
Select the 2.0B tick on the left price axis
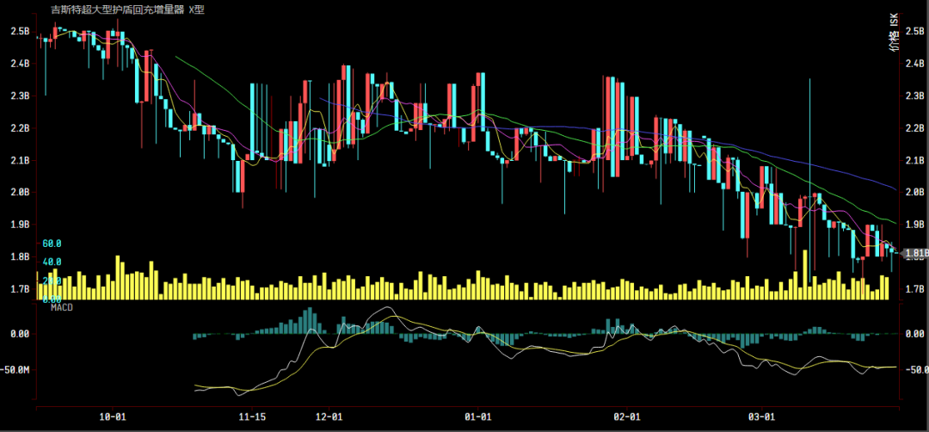[19, 193]
